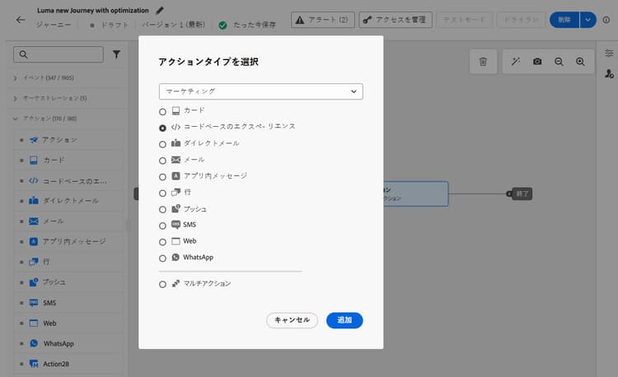This screenshot has width=618, height=377.
Task: Click the green saved-status check icon
Action: 222,26
